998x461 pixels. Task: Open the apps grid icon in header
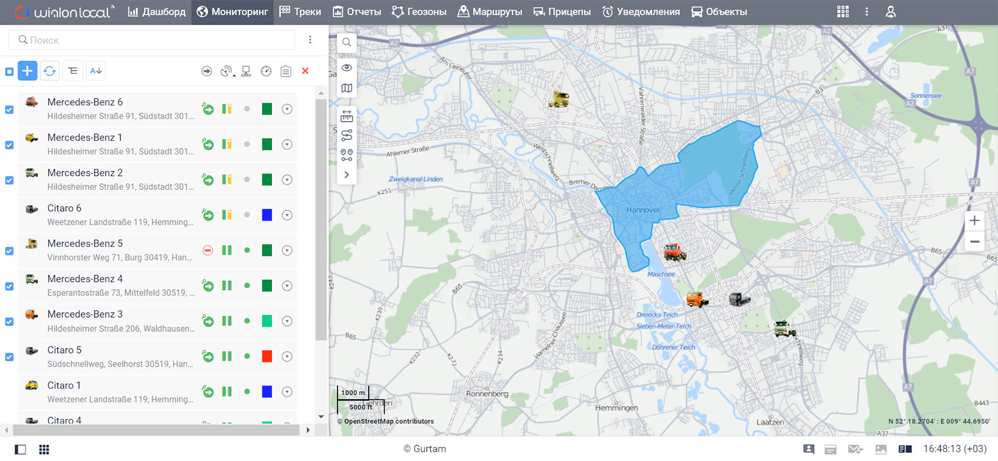[x=842, y=12]
